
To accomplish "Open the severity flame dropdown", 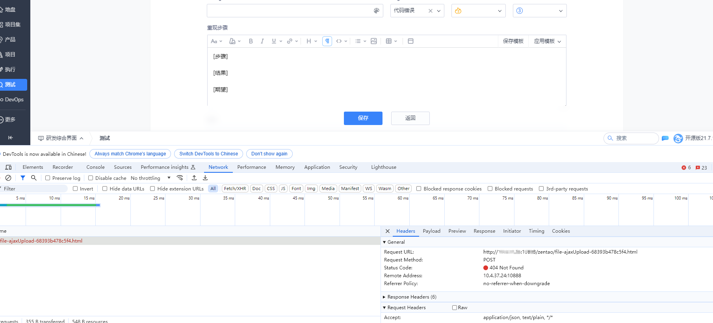I will pyautogui.click(x=478, y=11).
